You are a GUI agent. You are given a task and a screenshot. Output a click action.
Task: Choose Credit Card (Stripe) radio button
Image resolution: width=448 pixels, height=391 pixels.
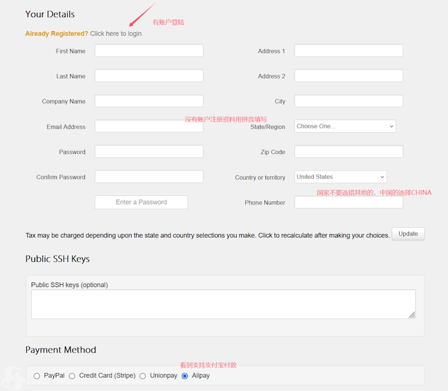click(72, 376)
